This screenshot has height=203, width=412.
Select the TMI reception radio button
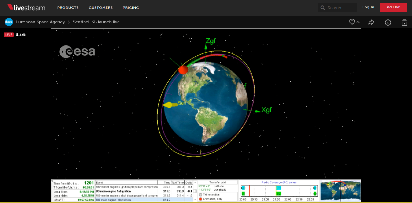coord(200,194)
